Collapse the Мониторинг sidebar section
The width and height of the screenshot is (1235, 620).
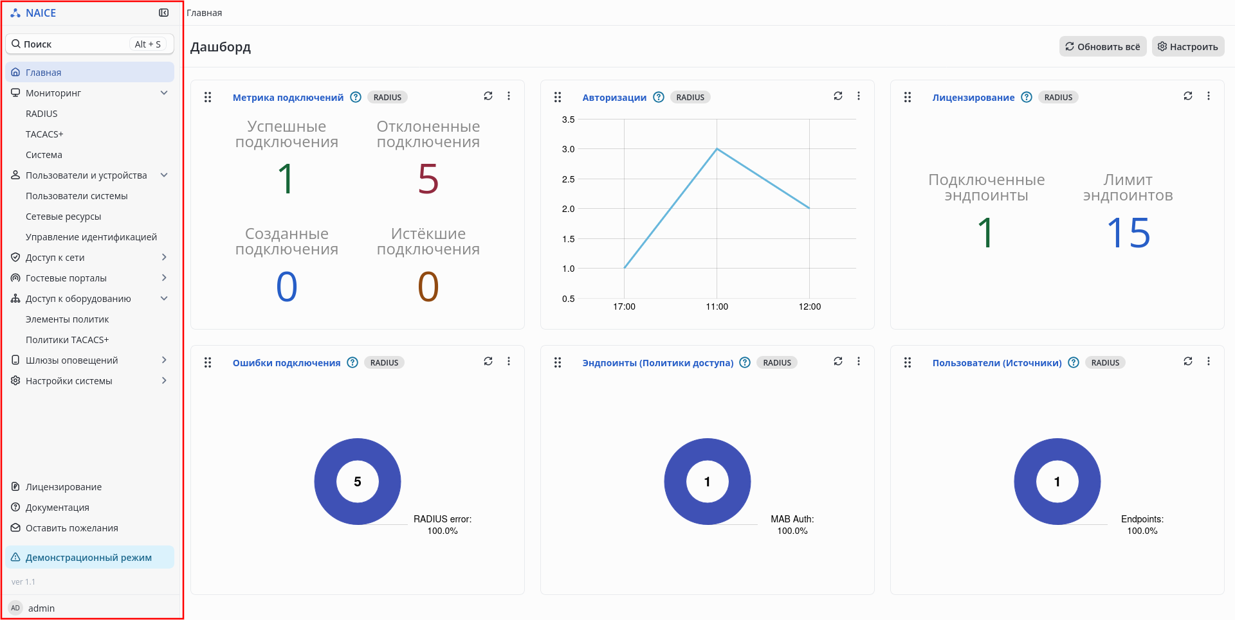point(164,93)
